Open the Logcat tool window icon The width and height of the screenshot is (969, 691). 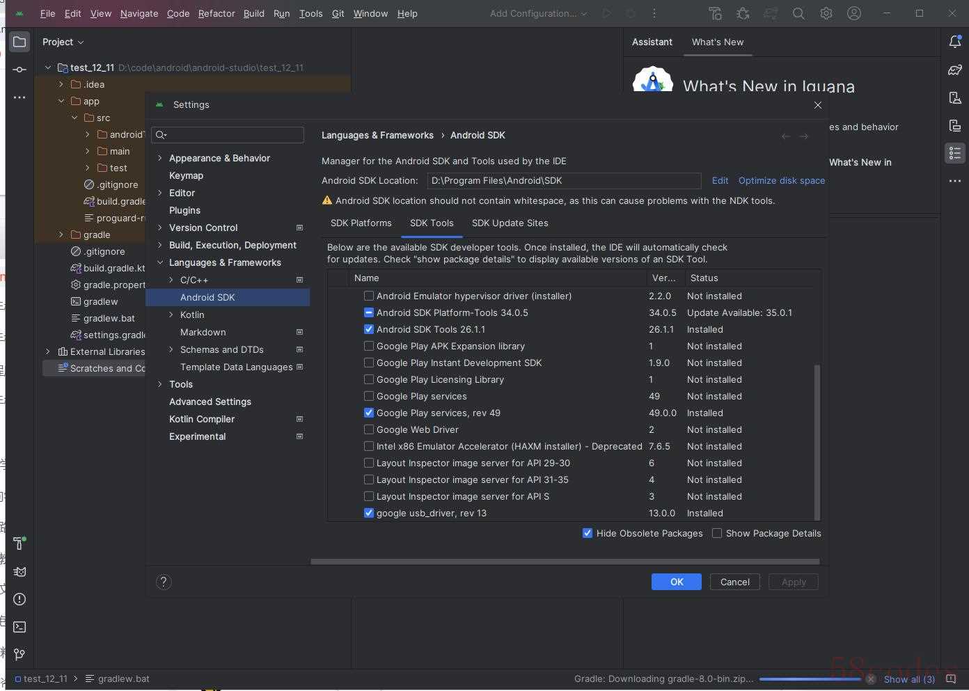click(x=19, y=571)
